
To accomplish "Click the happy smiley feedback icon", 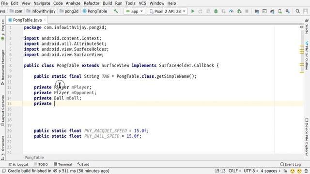I will [x=293, y=171].
